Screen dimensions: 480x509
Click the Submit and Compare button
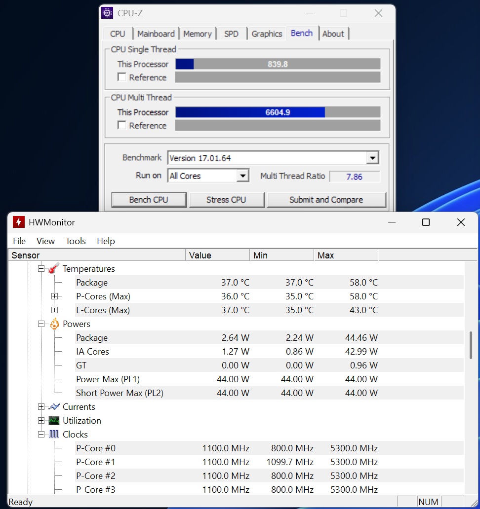(x=326, y=200)
